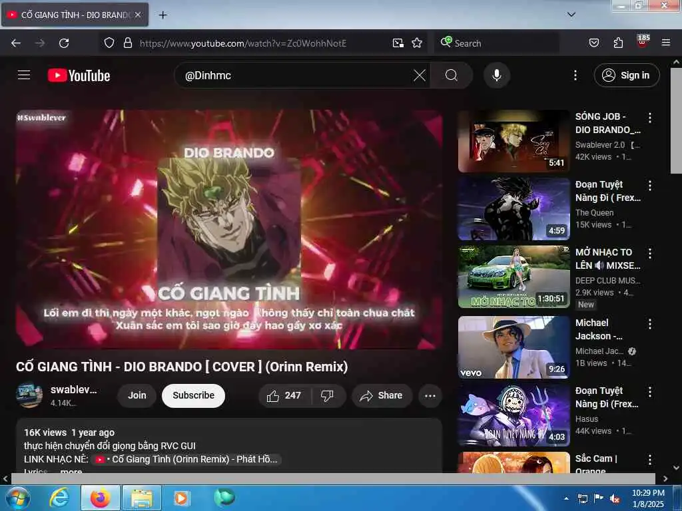Bookmark this page with star icon
The width and height of the screenshot is (682, 511).
pyautogui.click(x=417, y=43)
